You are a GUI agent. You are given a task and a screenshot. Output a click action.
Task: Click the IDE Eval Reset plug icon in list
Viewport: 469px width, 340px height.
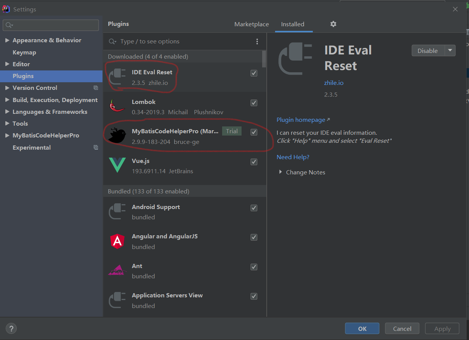tap(117, 77)
